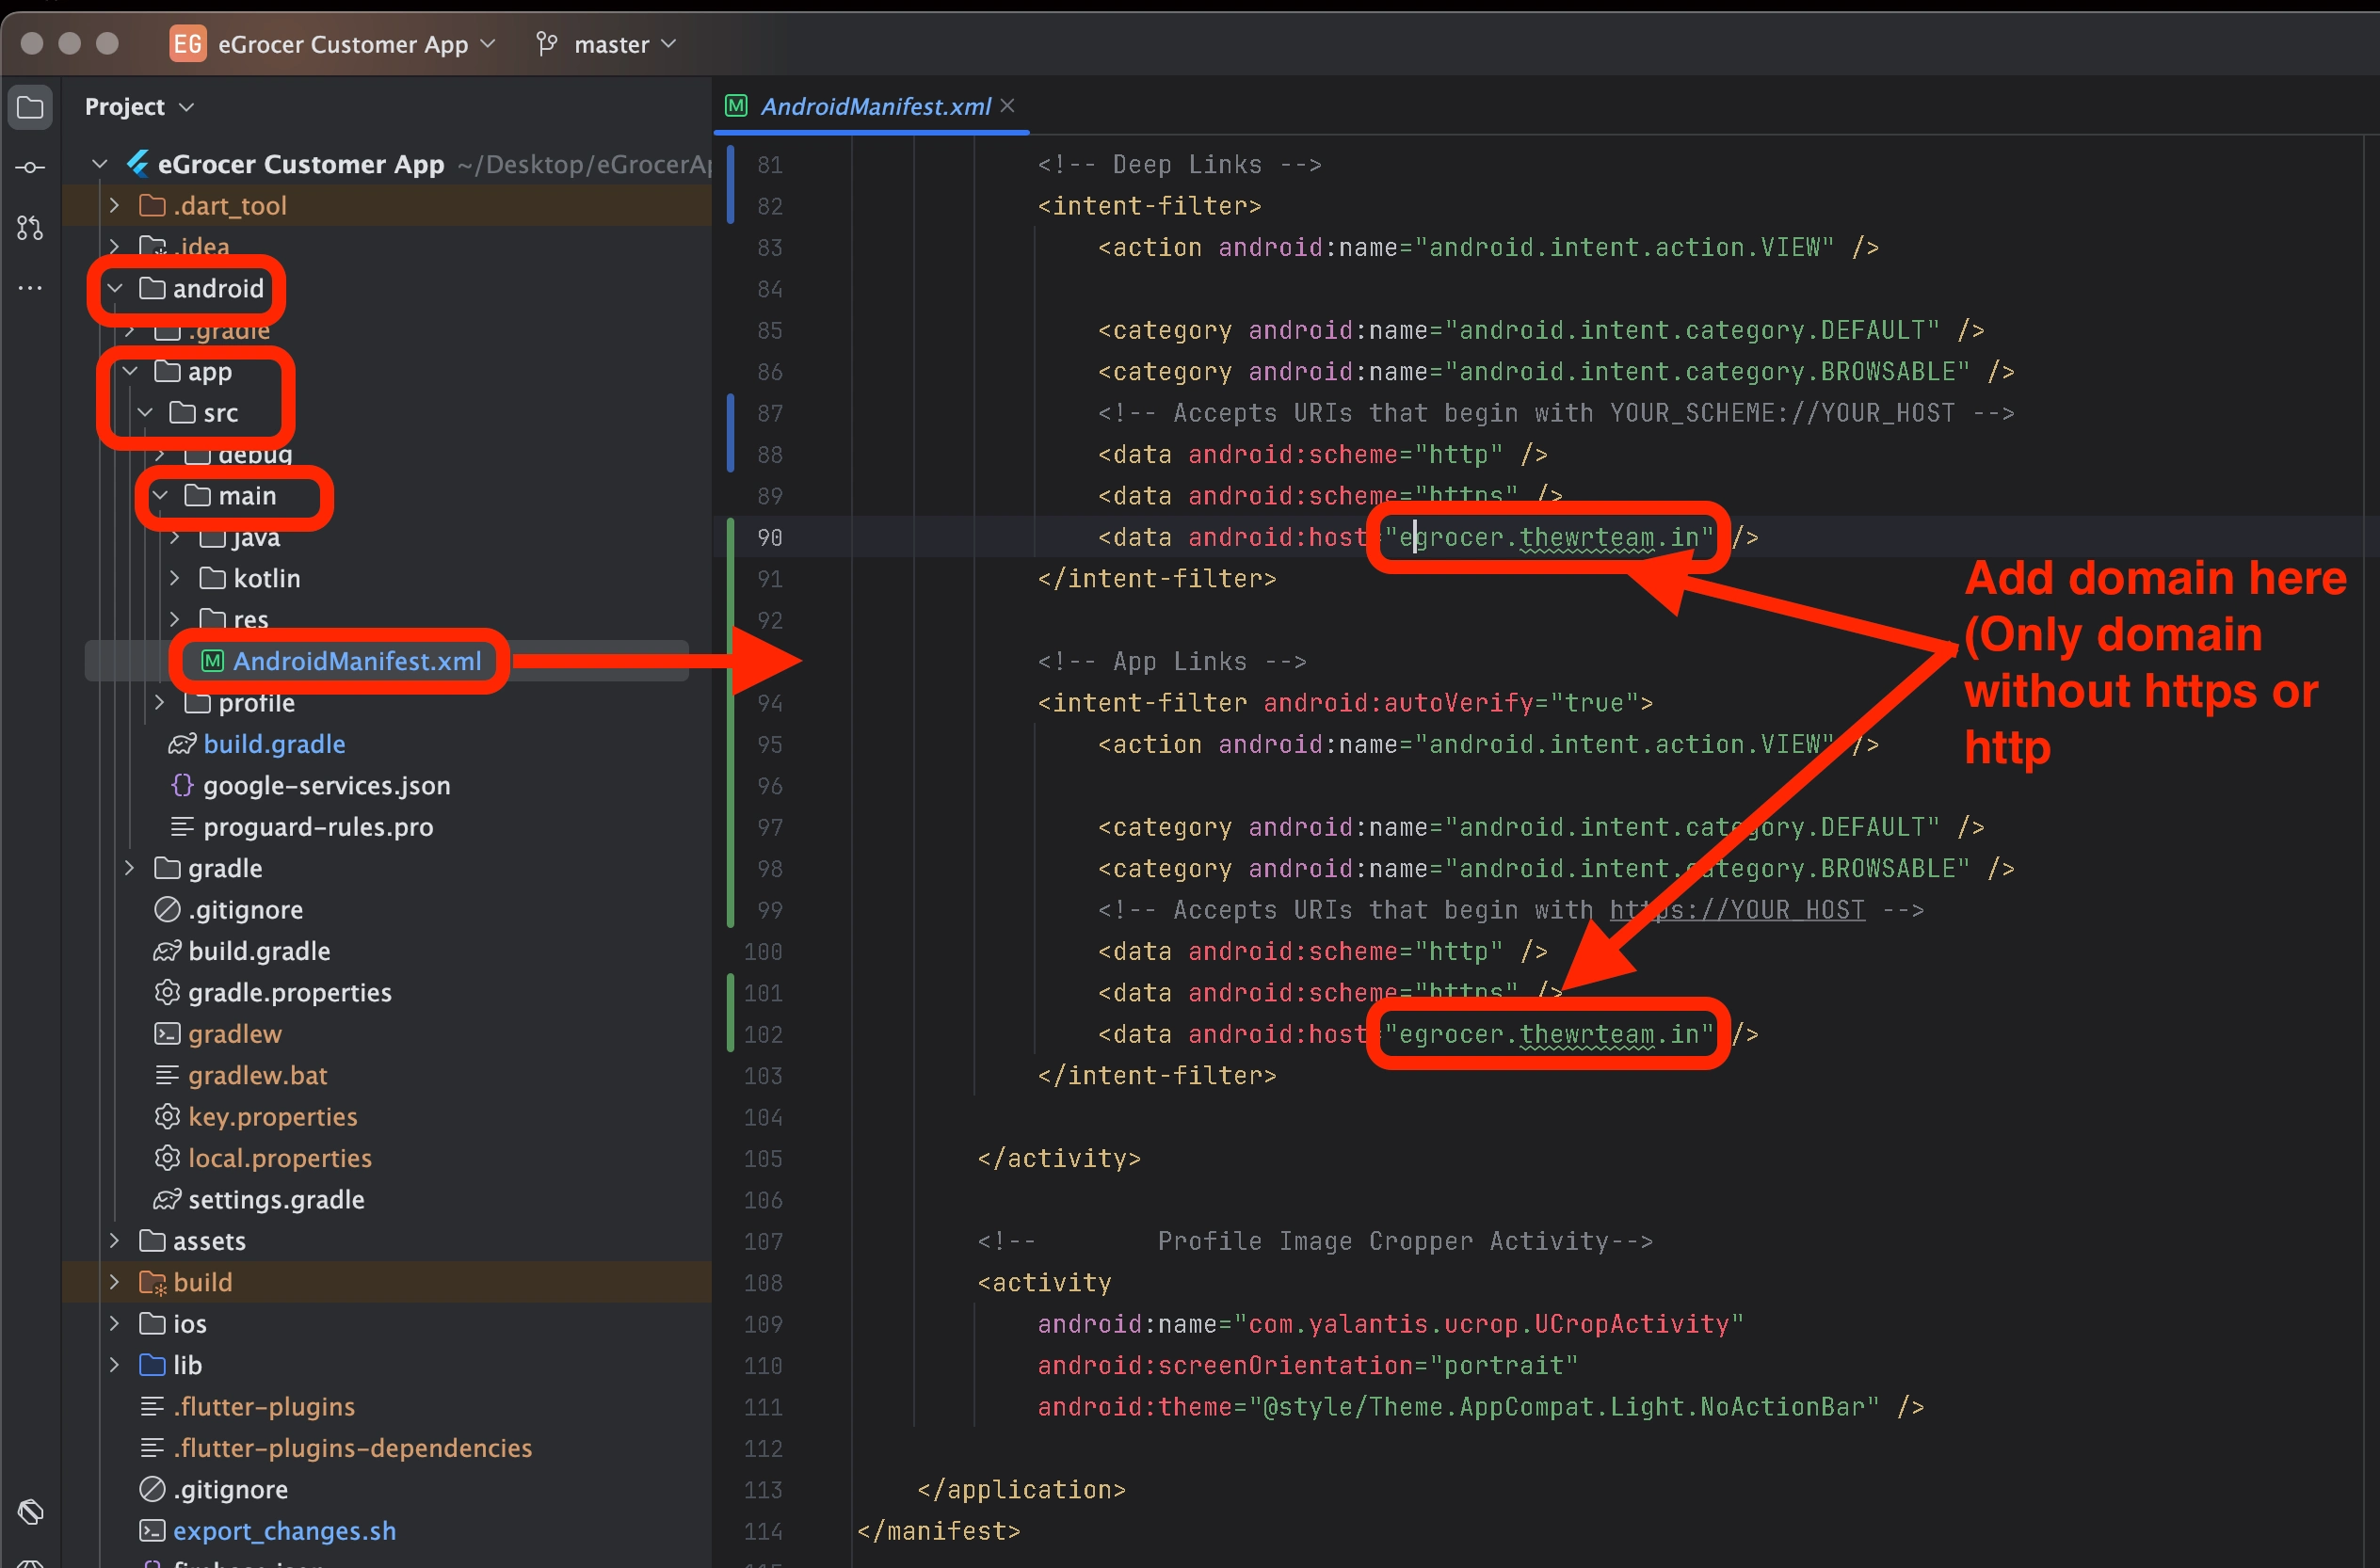Open the More tool windows ellipsis
The image size is (2380, 1568).
(x=30, y=288)
